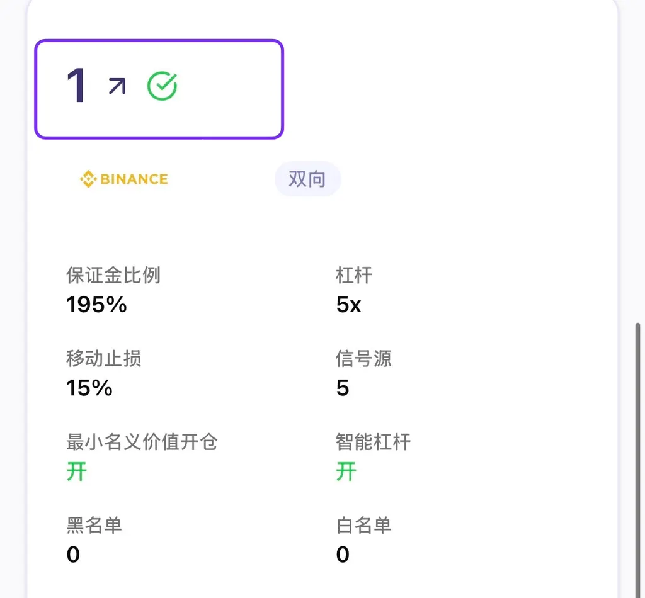
Task: Switch to the 保证金比例 section
Action: click(x=113, y=275)
